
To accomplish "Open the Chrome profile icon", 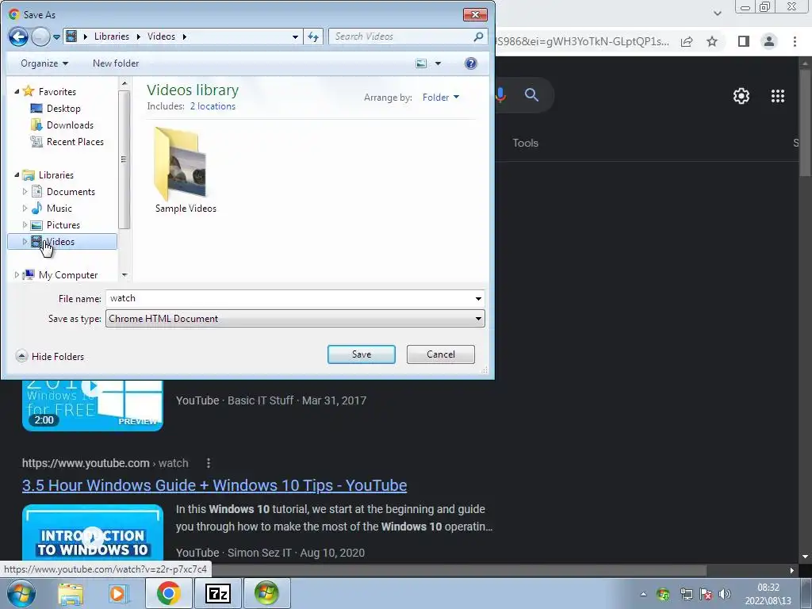I will 769,41.
